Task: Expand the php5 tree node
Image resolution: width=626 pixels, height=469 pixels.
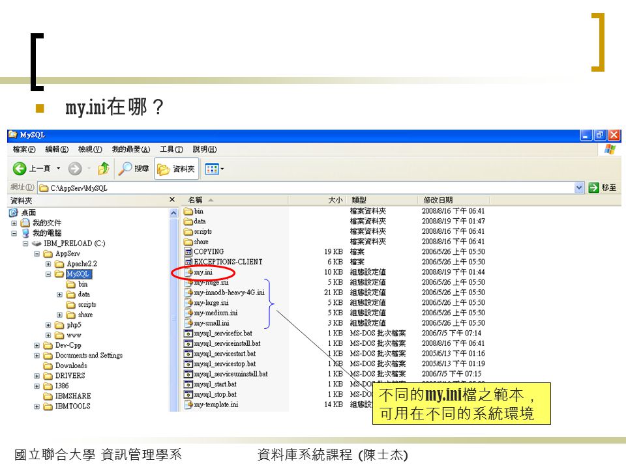Action: [x=48, y=325]
